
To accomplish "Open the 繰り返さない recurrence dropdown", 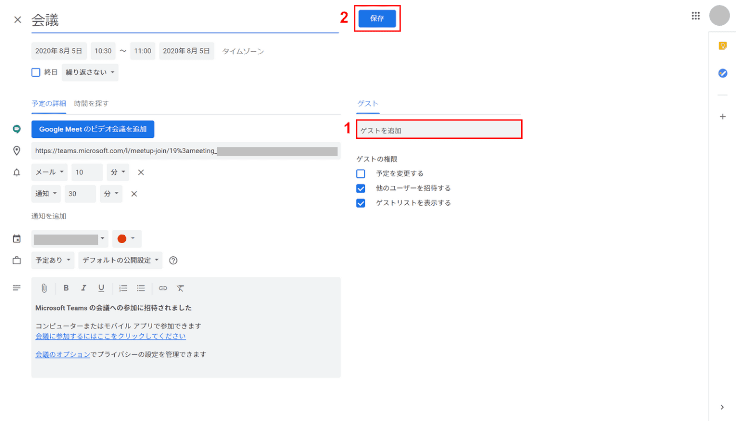I will pyautogui.click(x=90, y=72).
